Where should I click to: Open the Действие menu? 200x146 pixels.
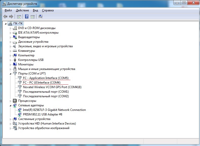[x=22, y=10]
